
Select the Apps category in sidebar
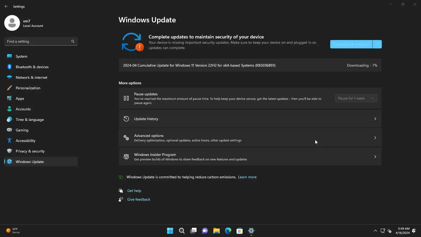coord(41,98)
